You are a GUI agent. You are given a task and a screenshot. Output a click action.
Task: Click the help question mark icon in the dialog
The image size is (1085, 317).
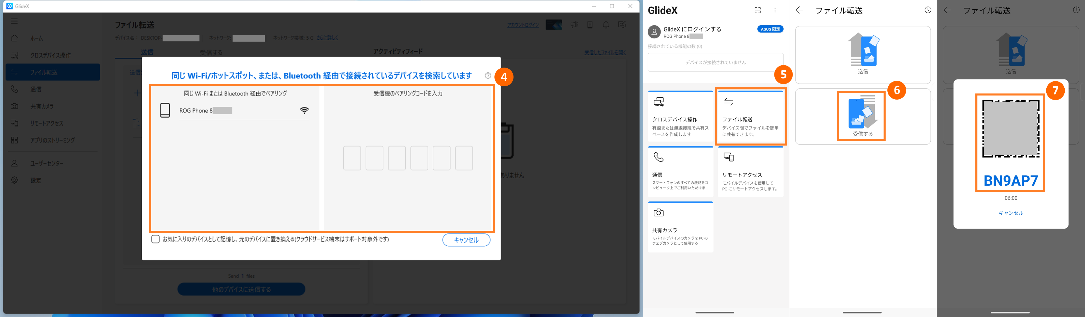(x=488, y=76)
